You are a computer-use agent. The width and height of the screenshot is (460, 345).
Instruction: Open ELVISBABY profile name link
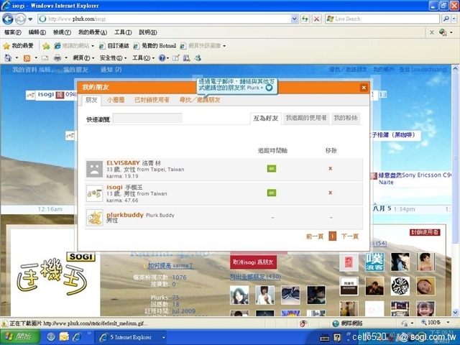tap(123, 163)
